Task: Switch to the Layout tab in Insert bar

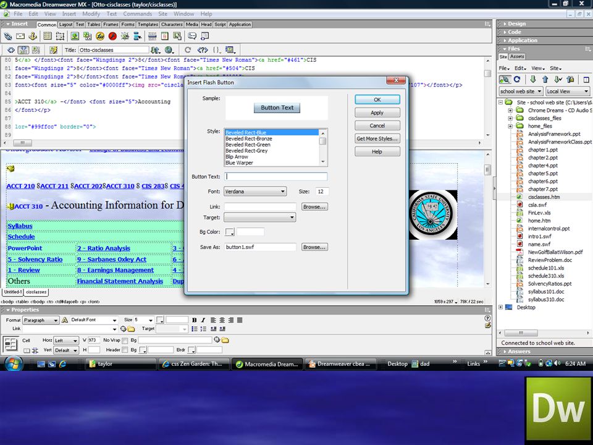Action: 65,25
